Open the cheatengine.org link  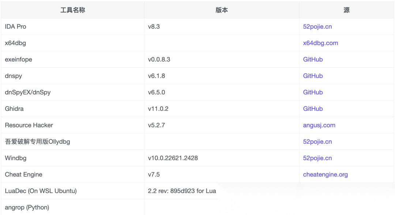(325, 174)
